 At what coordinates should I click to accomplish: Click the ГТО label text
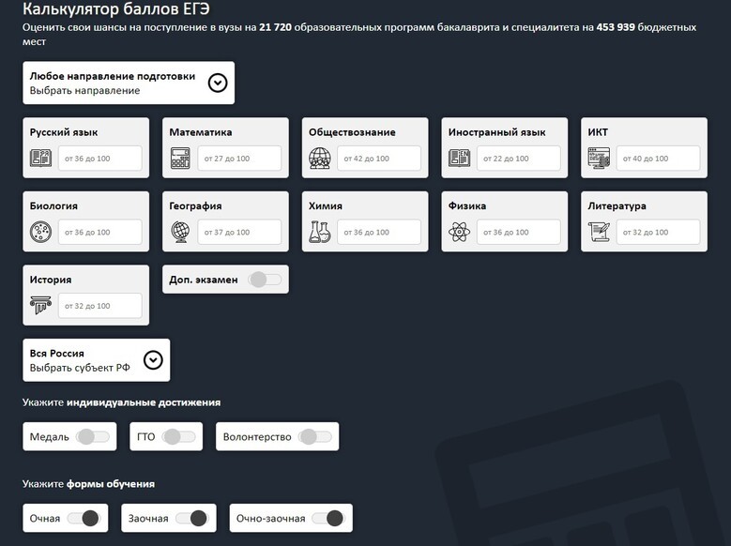coord(146,437)
